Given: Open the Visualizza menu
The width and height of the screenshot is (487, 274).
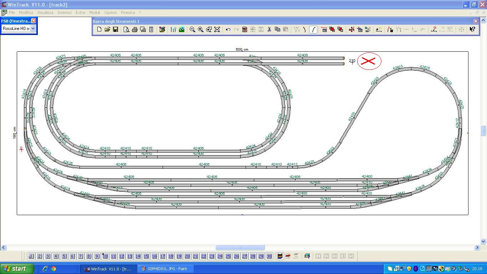Looking at the screenshot, I should [x=45, y=12].
